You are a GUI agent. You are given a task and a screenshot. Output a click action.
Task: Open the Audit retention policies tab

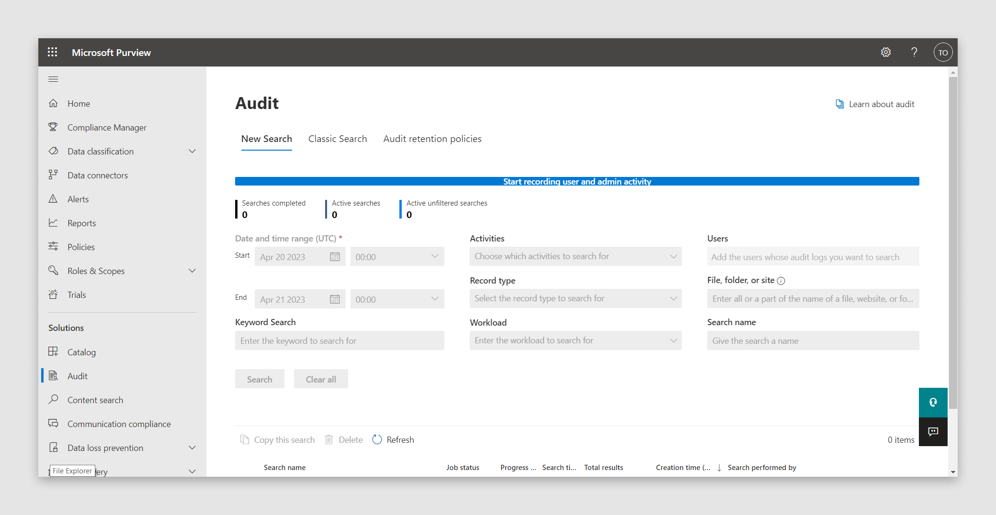click(432, 139)
